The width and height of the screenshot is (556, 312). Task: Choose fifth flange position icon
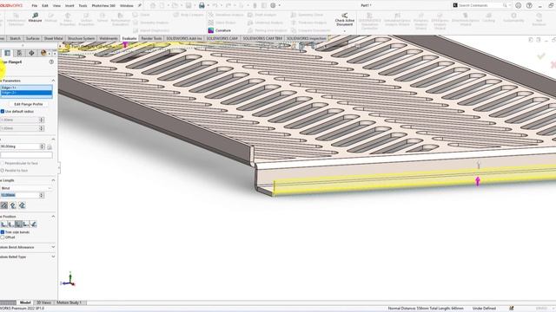click(x=33, y=224)
